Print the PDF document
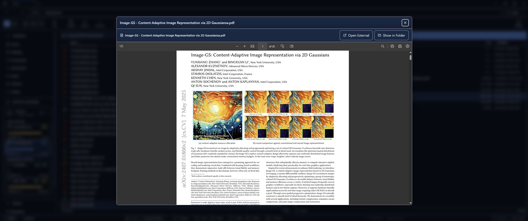This screenshot has width=528, height=221. pyautogui.click(x=392, y=46)
